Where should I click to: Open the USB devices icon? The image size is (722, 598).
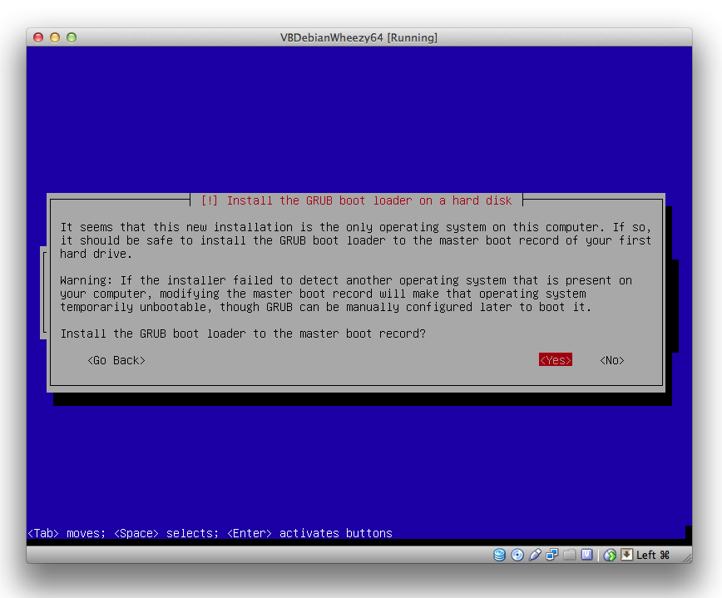tap(535, 555)
